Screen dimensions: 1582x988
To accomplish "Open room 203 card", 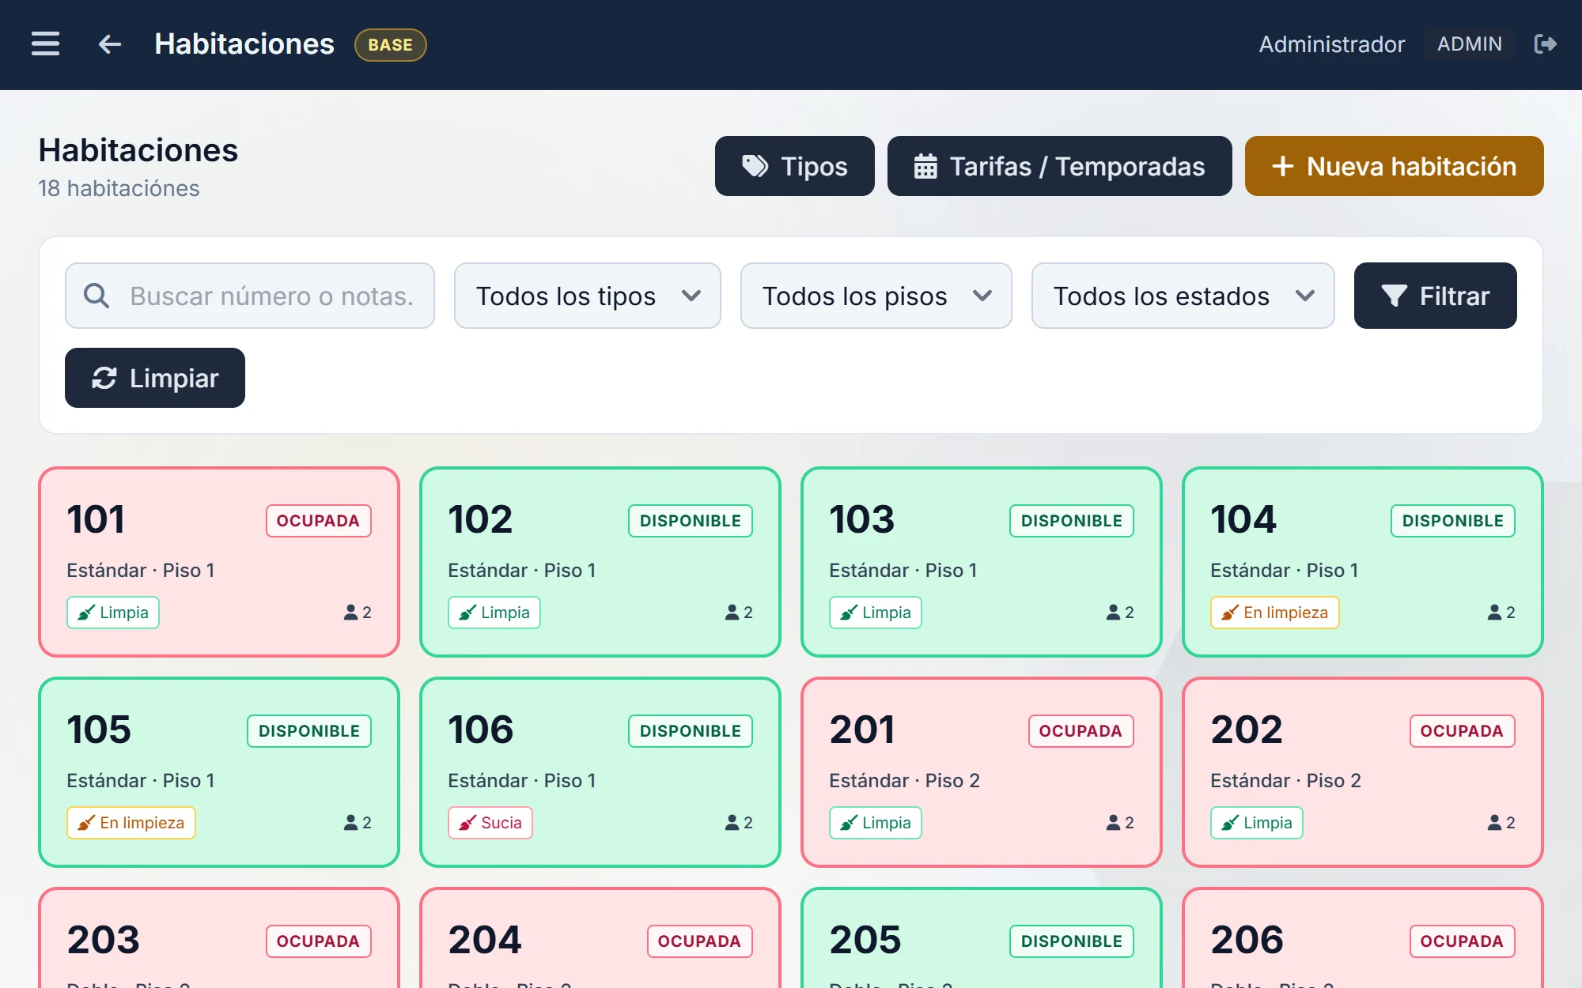I will 219,938.
